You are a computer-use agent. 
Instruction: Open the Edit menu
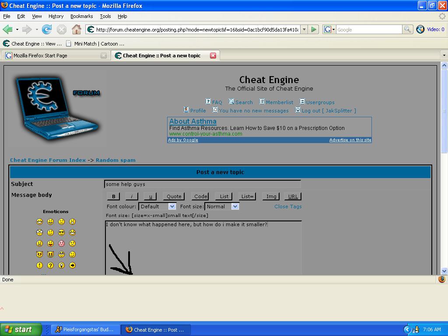click(21, 16)
